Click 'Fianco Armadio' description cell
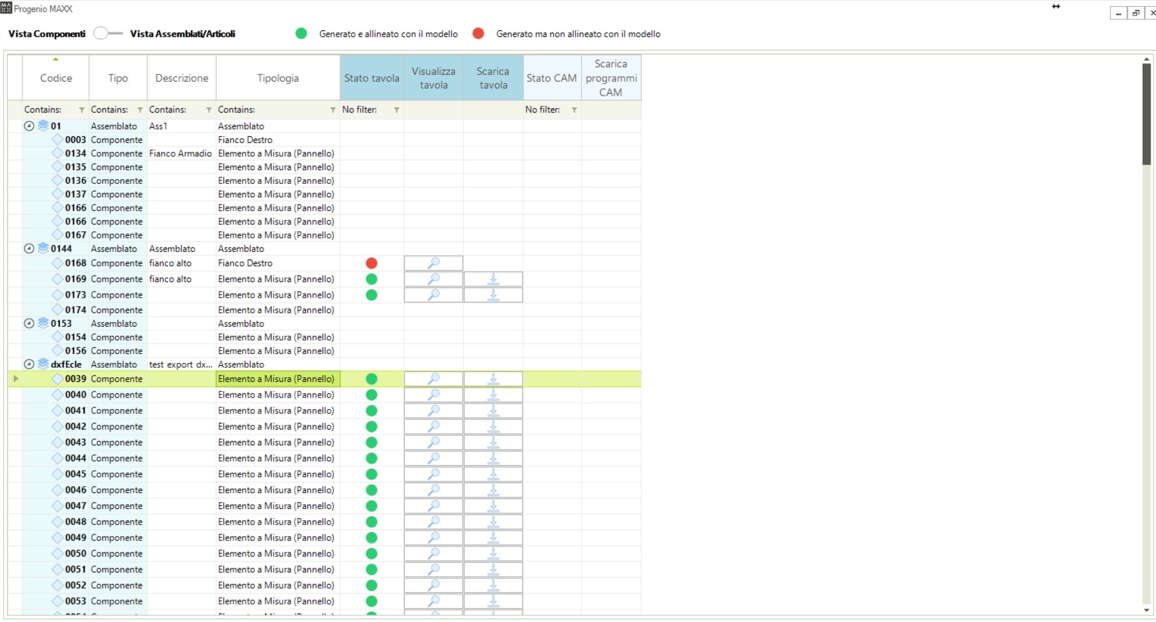The width and height of the screenshot is (1156, 622). (x=180, y=154)
